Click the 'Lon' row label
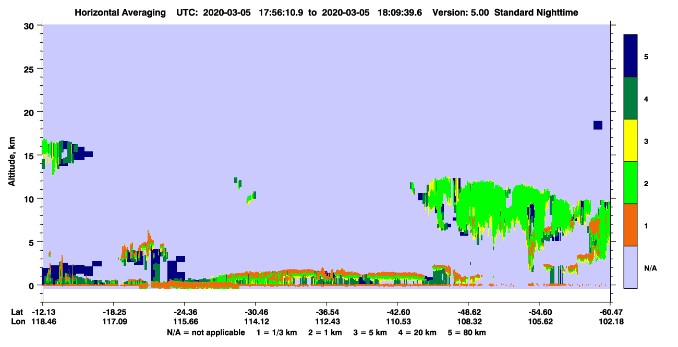678x347 pixels. point(17,322)
